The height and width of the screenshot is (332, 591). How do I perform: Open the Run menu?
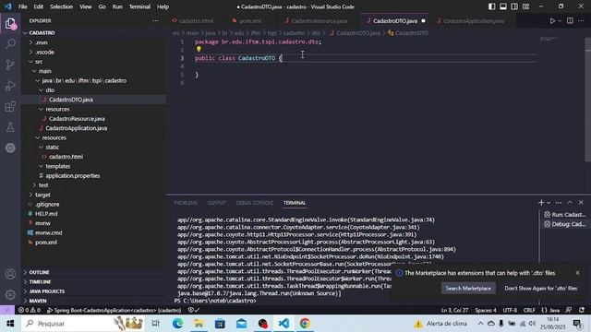coord(117,6)
